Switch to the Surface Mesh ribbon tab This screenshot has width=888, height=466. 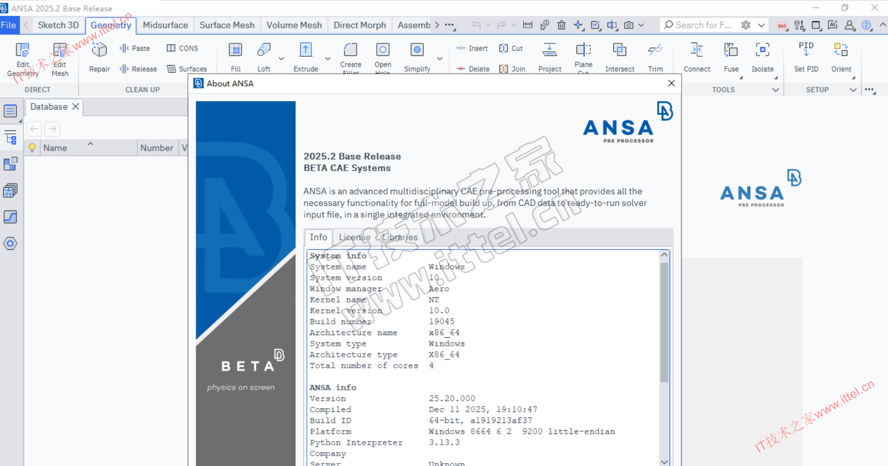coord(227,25)
